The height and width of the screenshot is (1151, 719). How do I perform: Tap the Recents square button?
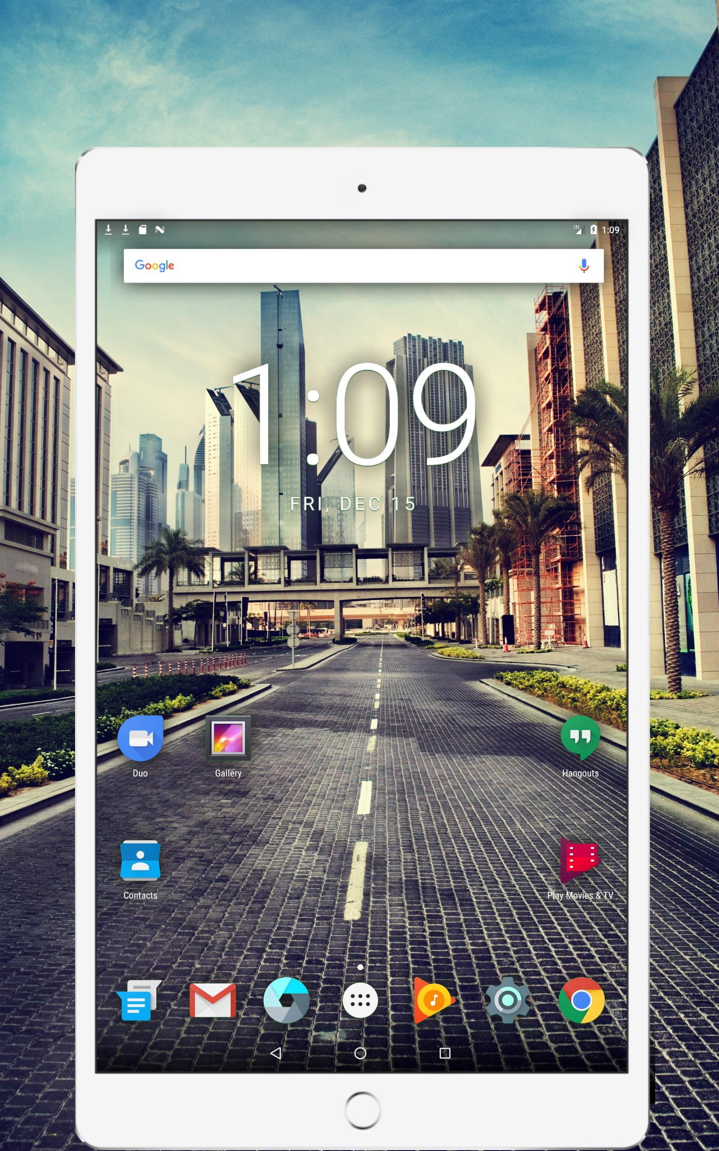tap(445, 1053)
